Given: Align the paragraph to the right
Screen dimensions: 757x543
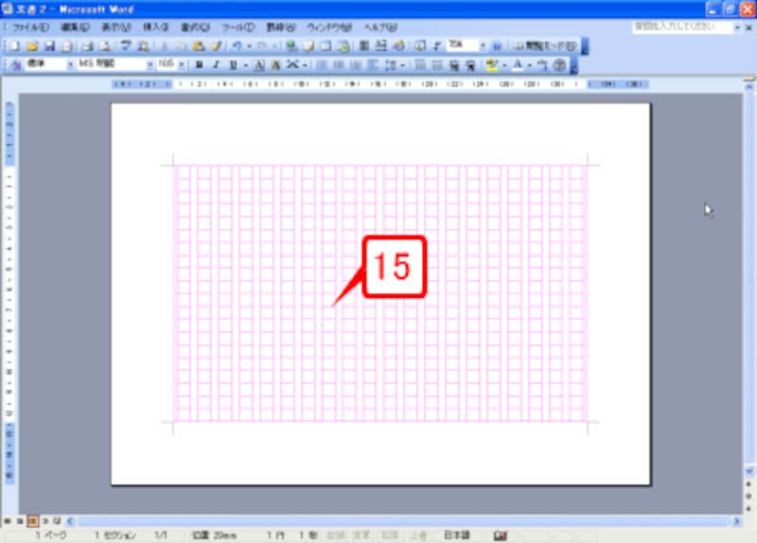Looking at the screenshot, I should (356, 65).
